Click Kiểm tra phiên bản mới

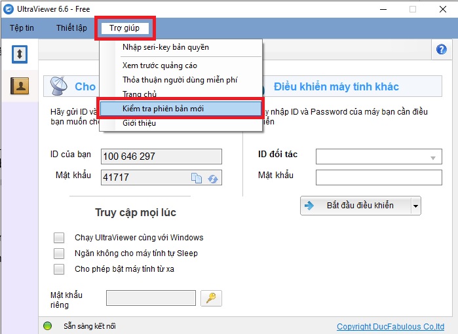point(180,109)
